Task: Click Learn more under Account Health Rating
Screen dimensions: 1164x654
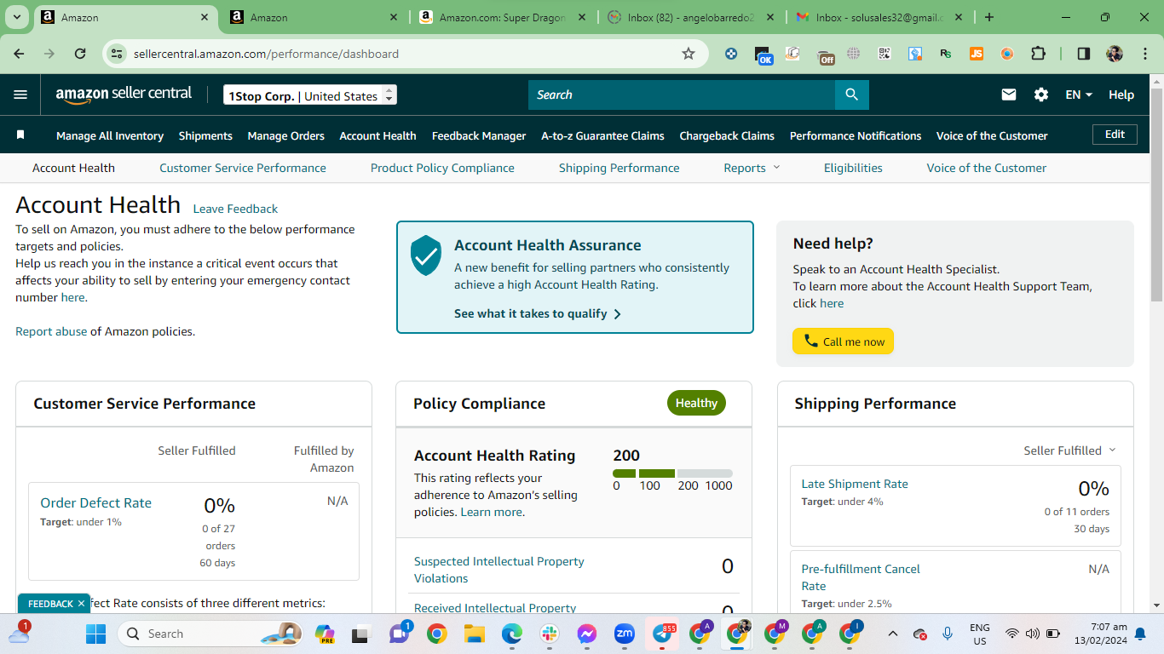Action: click(x=492, y=512)
